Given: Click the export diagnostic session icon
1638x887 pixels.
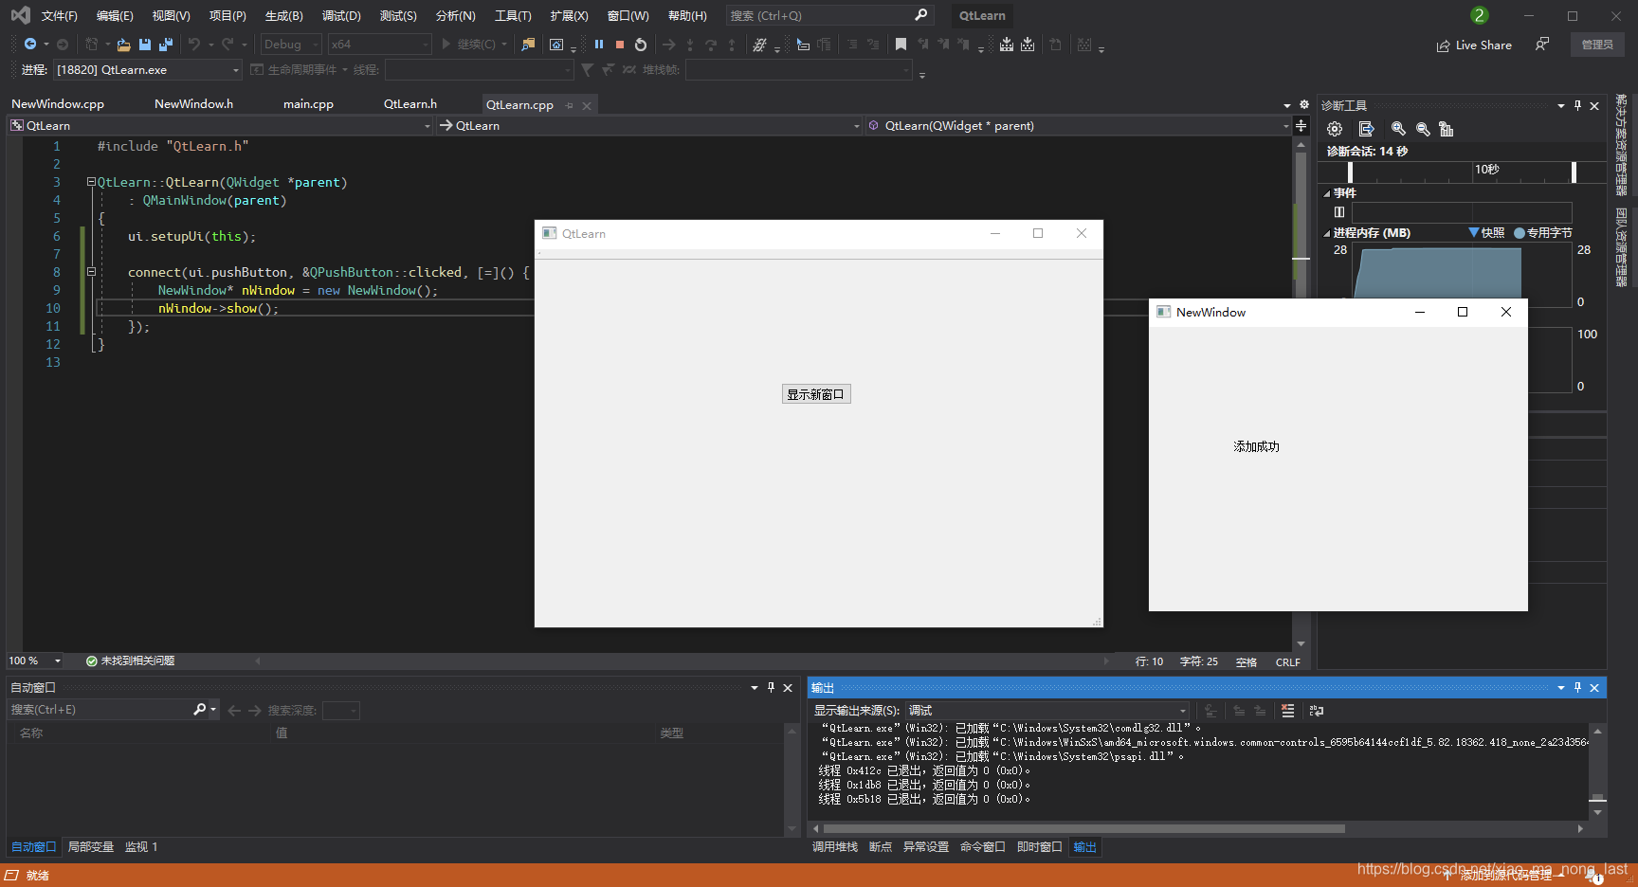Looking at the screenshot, I should tap(1366, 129).
